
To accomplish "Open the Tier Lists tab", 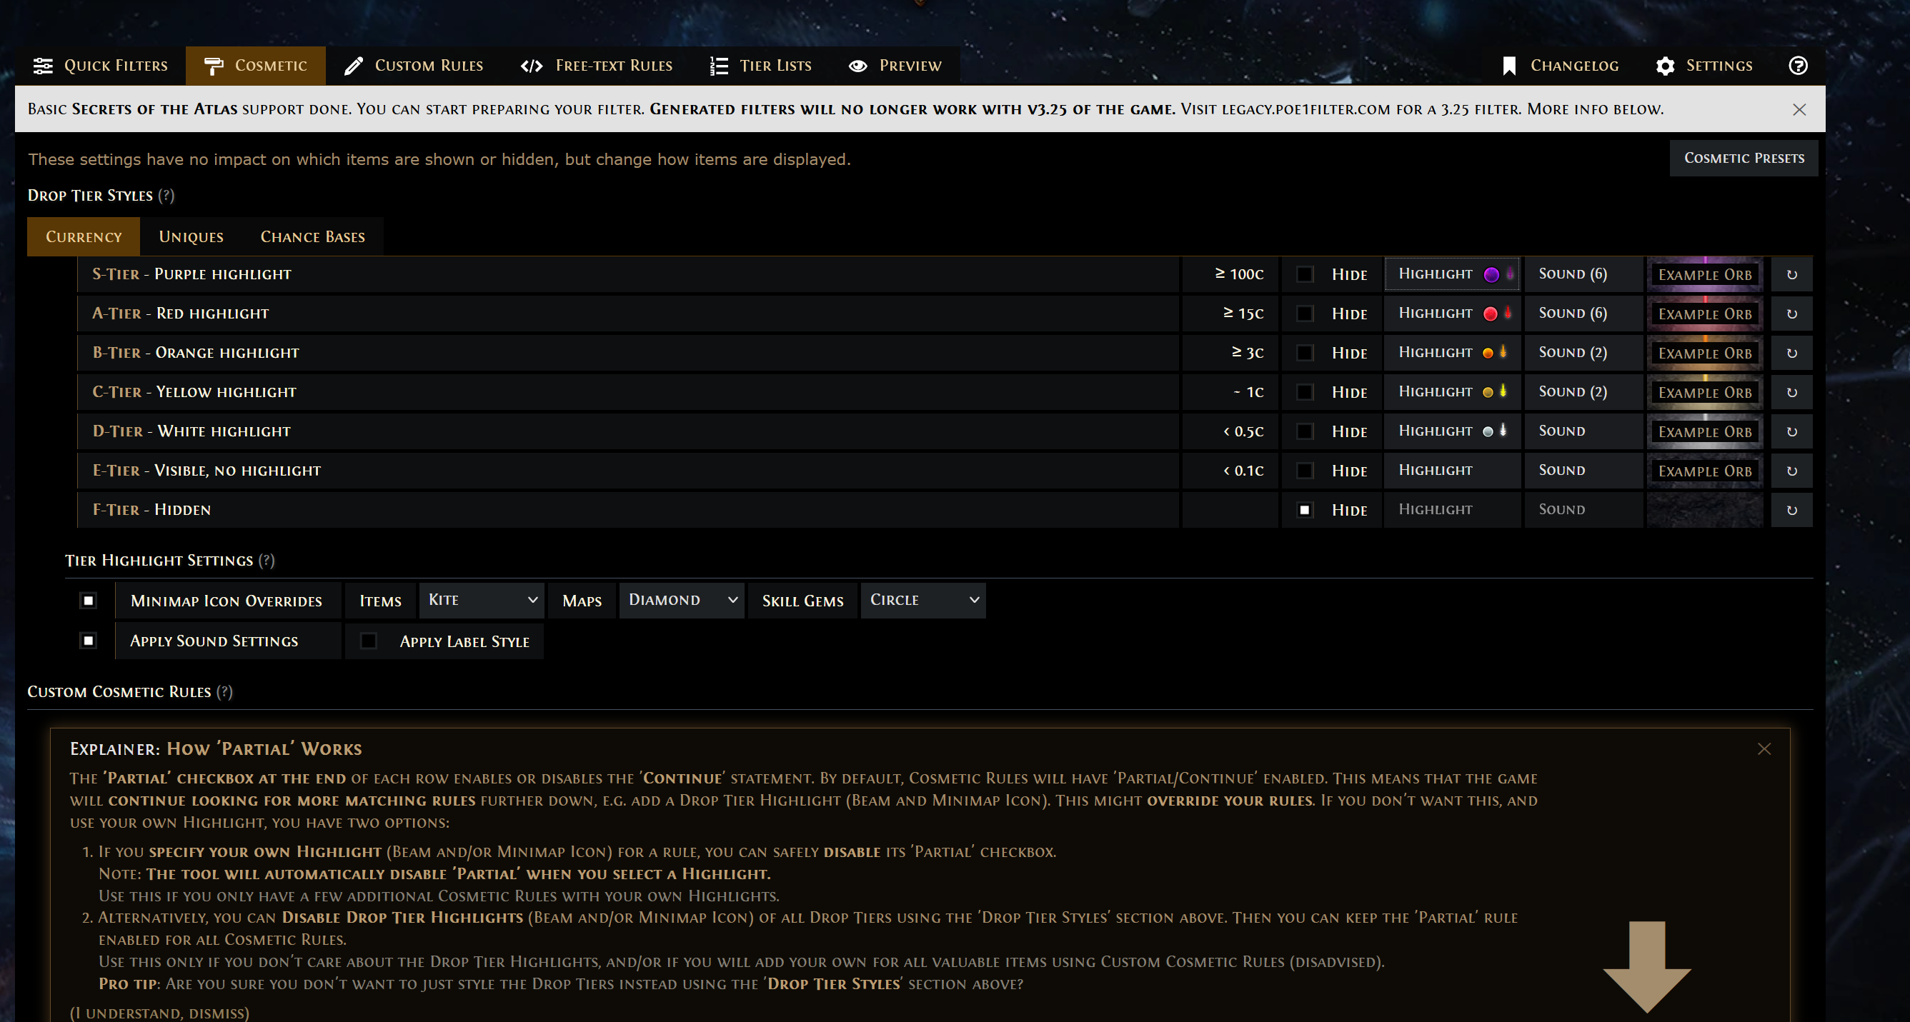I will click(x=761, y=66).
